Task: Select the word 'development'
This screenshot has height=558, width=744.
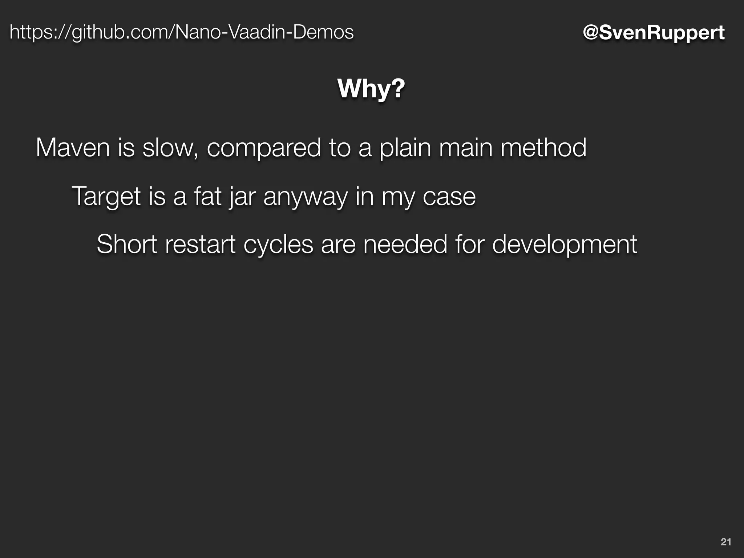Action: (565, 245)
